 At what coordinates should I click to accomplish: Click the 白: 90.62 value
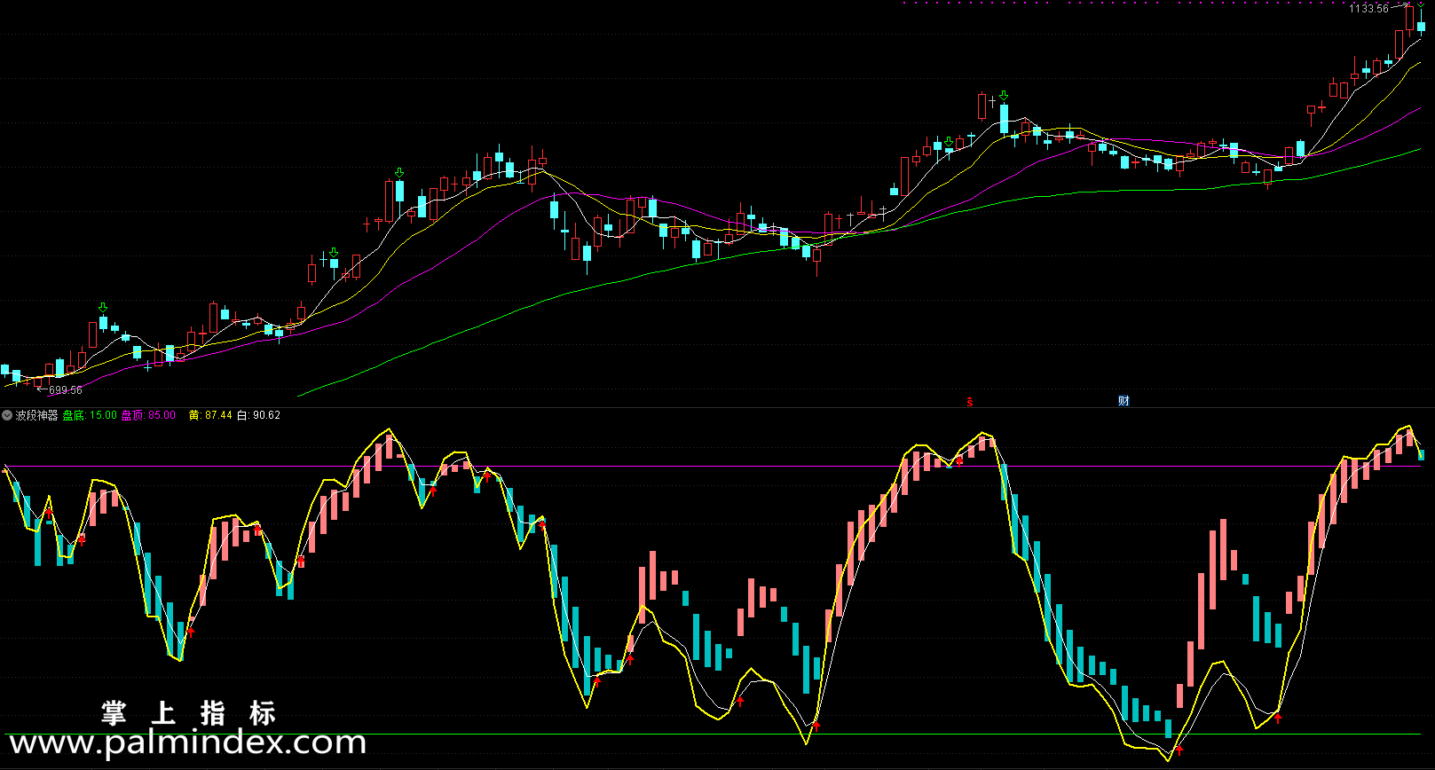[x=258, y=415]
